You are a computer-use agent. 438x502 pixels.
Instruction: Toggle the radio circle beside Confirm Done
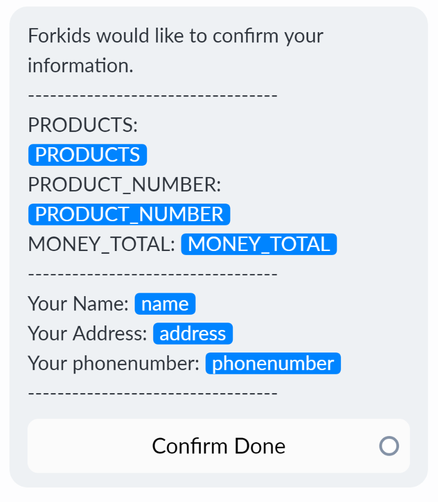click(389, 446)
